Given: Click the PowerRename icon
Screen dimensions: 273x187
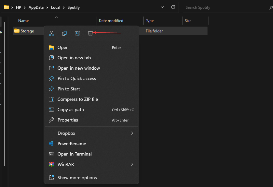Looking at the screenshot, I should click(x=51, y=144).
